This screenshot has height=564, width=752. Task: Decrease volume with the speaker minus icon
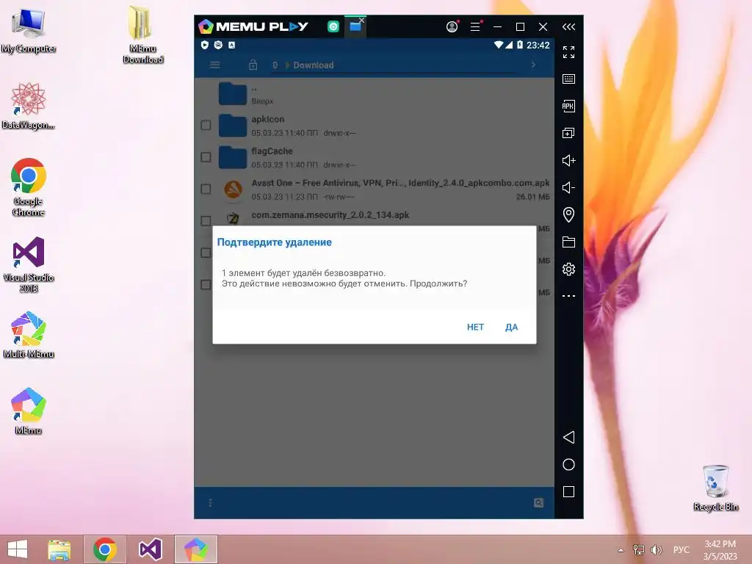tap(569, 187)
